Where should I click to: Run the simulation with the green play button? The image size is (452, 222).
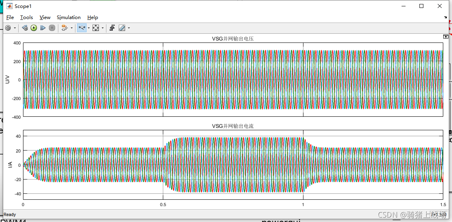pos(34,28)
